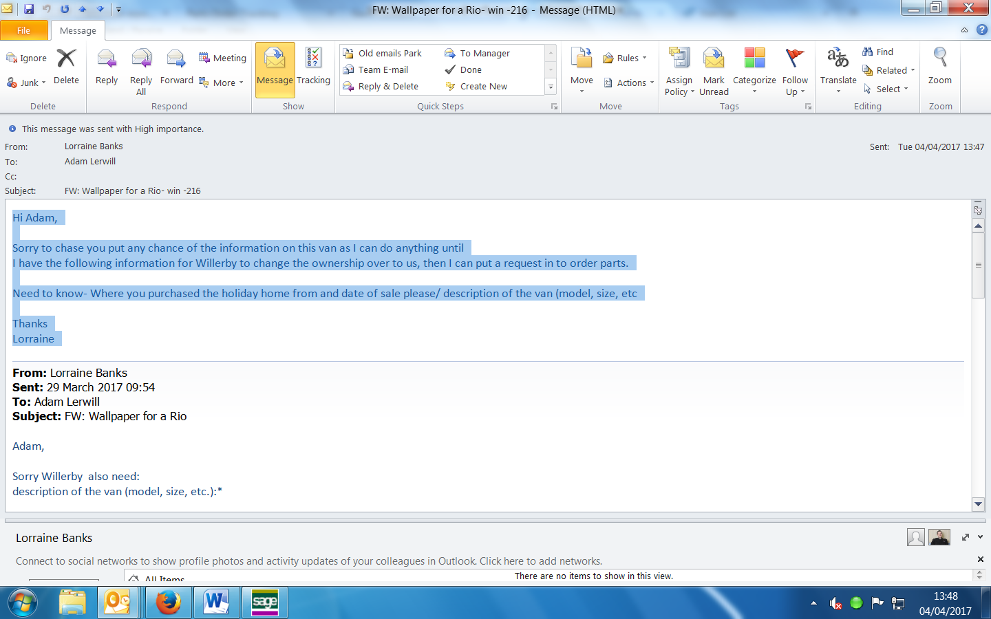
Task: Select the Message ribbon tab
Action: (78, 30)
